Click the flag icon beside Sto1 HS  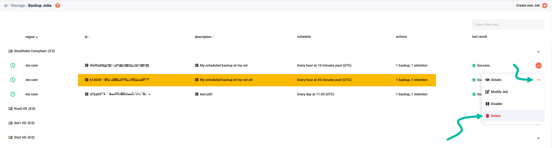point(10,123)
